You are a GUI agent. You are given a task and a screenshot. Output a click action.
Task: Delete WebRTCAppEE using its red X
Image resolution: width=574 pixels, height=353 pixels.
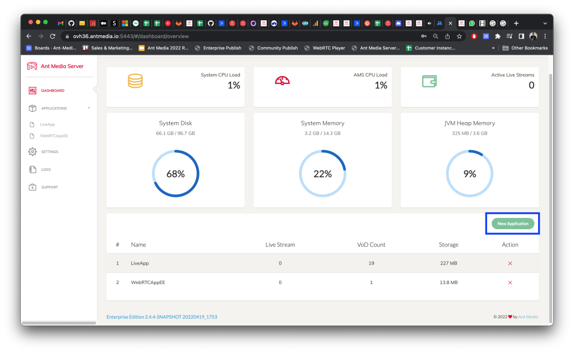510,282
